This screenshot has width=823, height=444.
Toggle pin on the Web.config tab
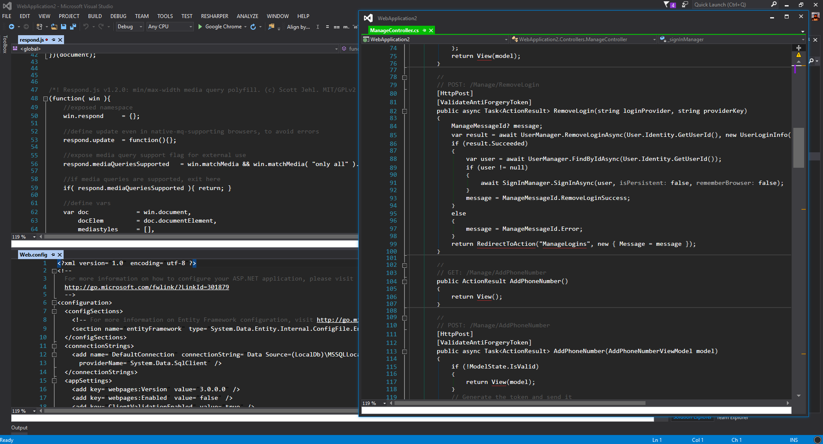pos(53,255)
